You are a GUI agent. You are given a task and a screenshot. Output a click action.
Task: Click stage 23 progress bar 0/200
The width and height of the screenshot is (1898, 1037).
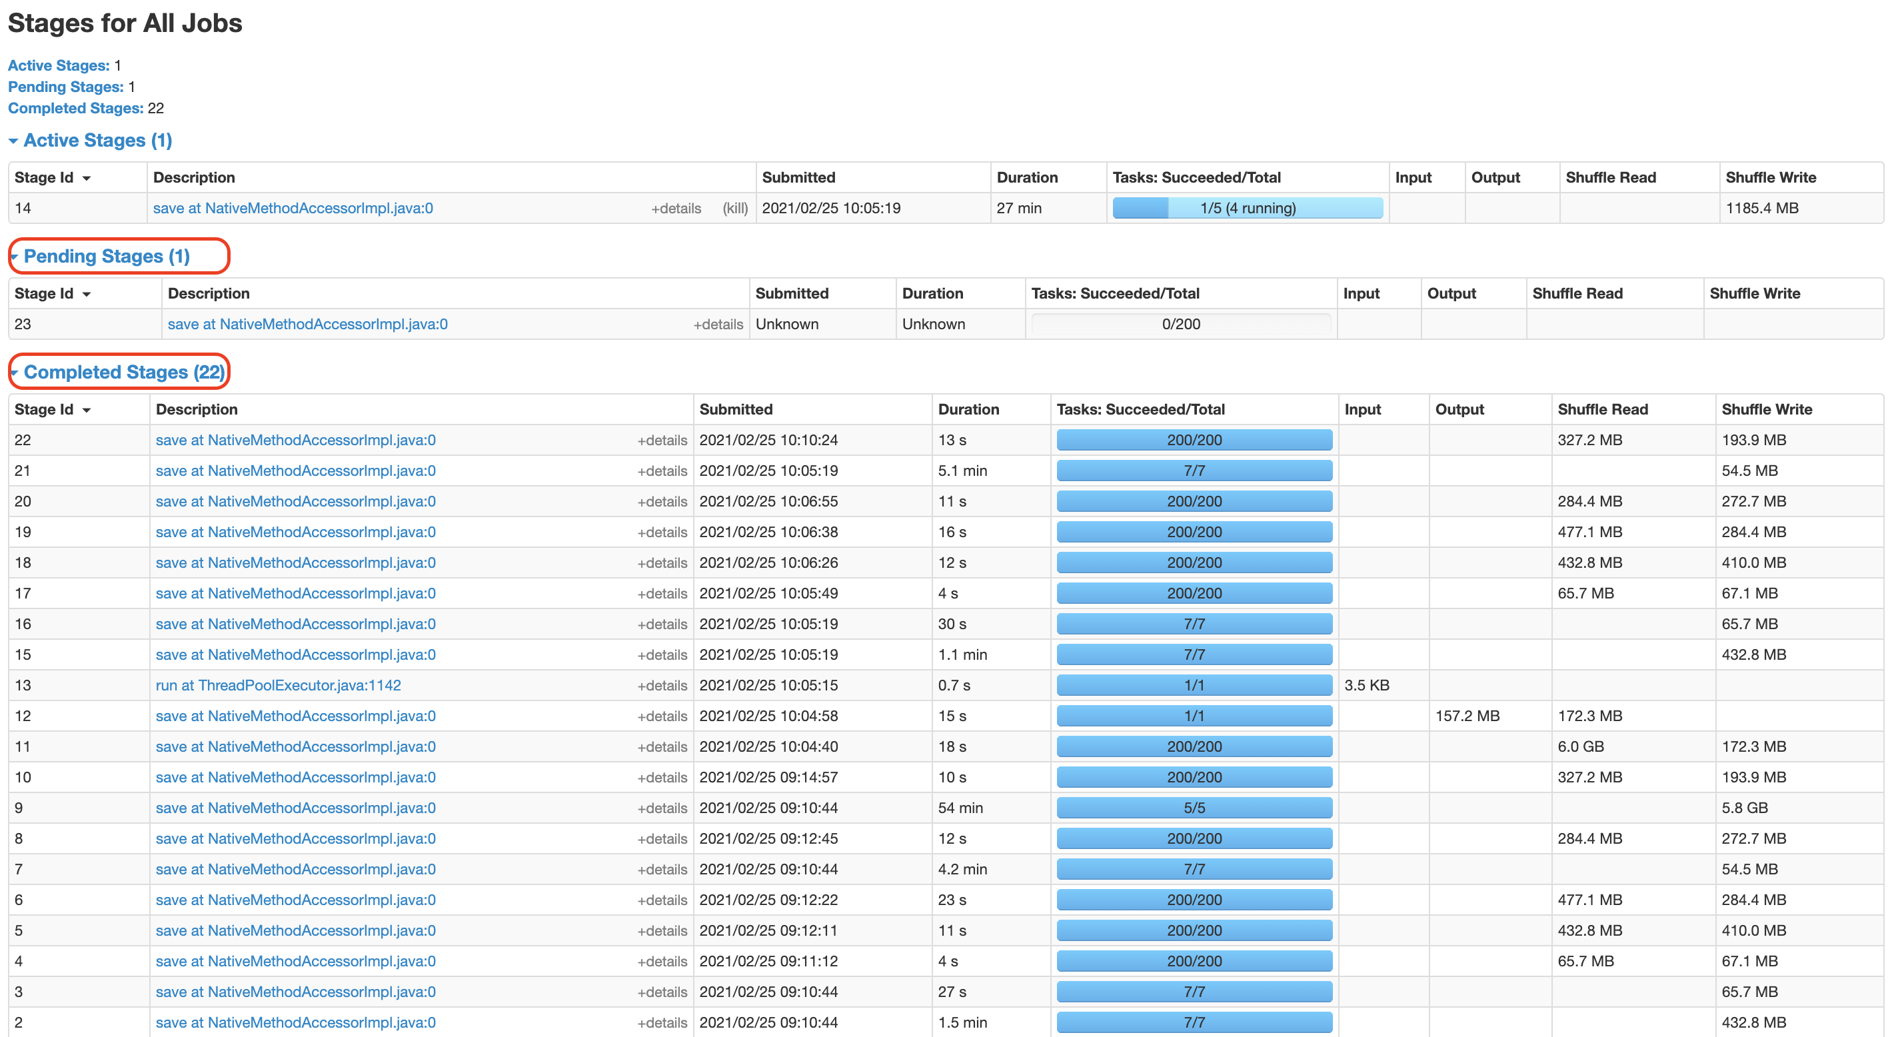point(1181,323)
